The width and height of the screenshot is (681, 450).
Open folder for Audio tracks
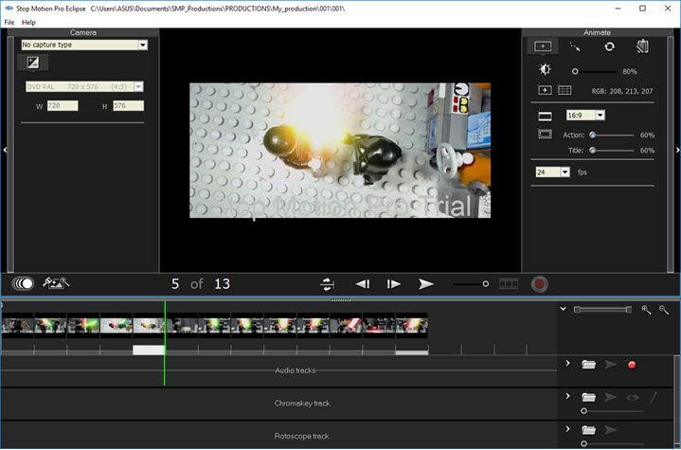point(588,365)
